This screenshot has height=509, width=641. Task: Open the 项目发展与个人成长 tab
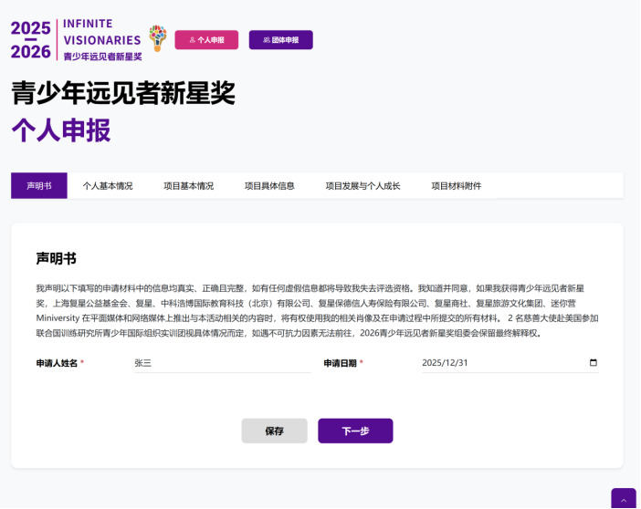[x=363, y=186]
